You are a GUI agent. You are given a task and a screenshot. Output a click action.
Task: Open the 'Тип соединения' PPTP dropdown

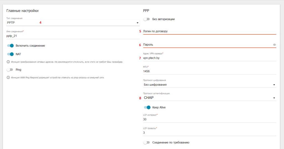(72, 23)
